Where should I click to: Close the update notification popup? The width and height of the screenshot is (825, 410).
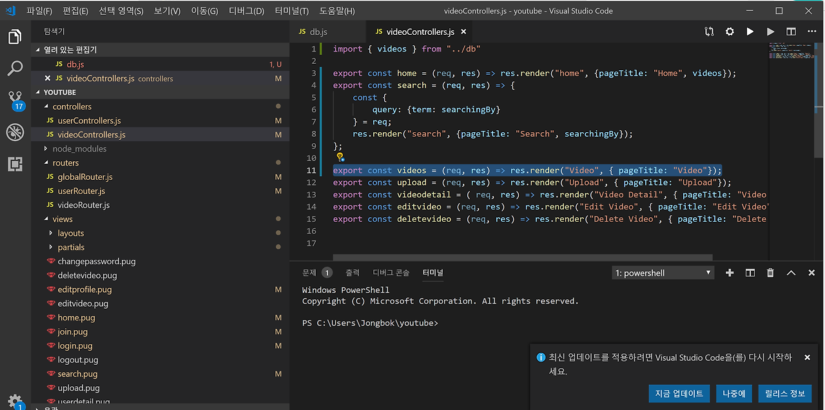click(x=807, y=357)
